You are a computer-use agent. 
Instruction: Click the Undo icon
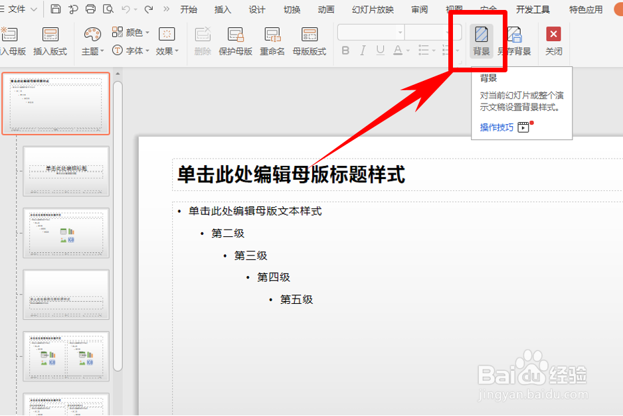[126, 9]
